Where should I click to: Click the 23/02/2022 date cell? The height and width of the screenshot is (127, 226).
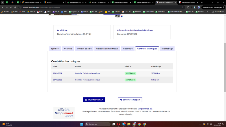(x=58, y=80)
